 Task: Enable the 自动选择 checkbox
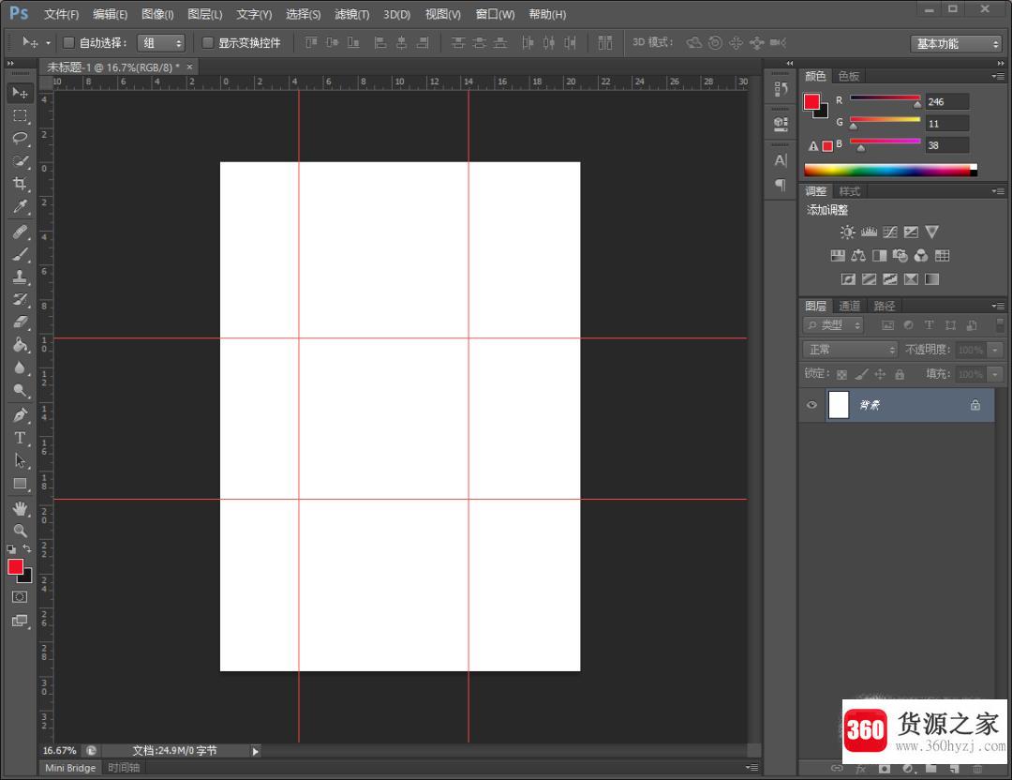(x=68, y=42)
